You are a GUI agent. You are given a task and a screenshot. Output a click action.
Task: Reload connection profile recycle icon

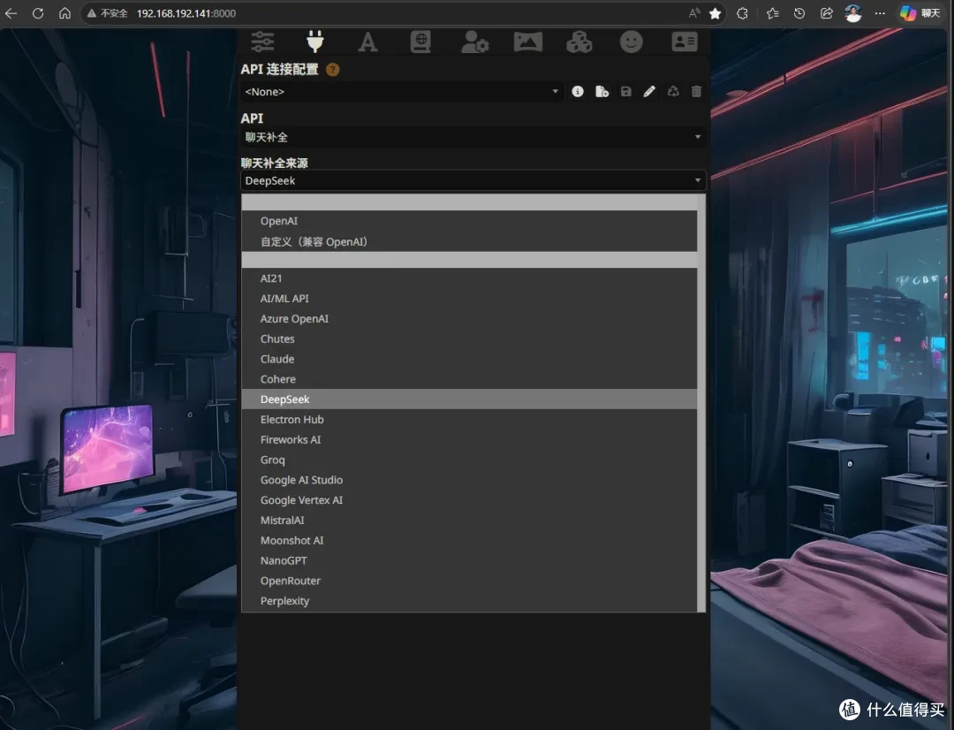pos(673,91)
